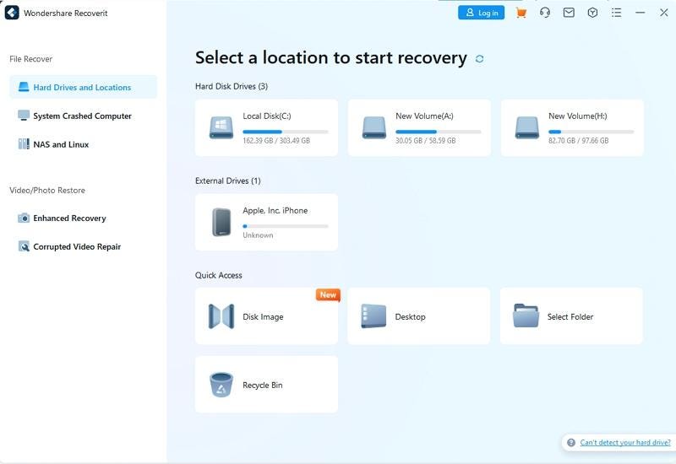Click the External Drives (1) heading

click(227, 181)
